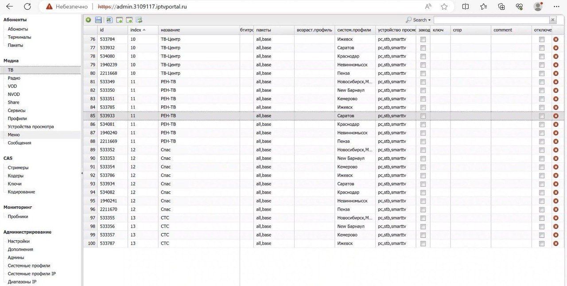
Task: Go to Абоненты link in sidebar
Action: pos(18,29)
